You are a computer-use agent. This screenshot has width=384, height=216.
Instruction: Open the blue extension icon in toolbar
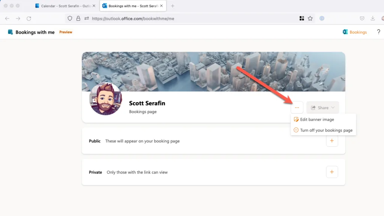tap(322, 18)
